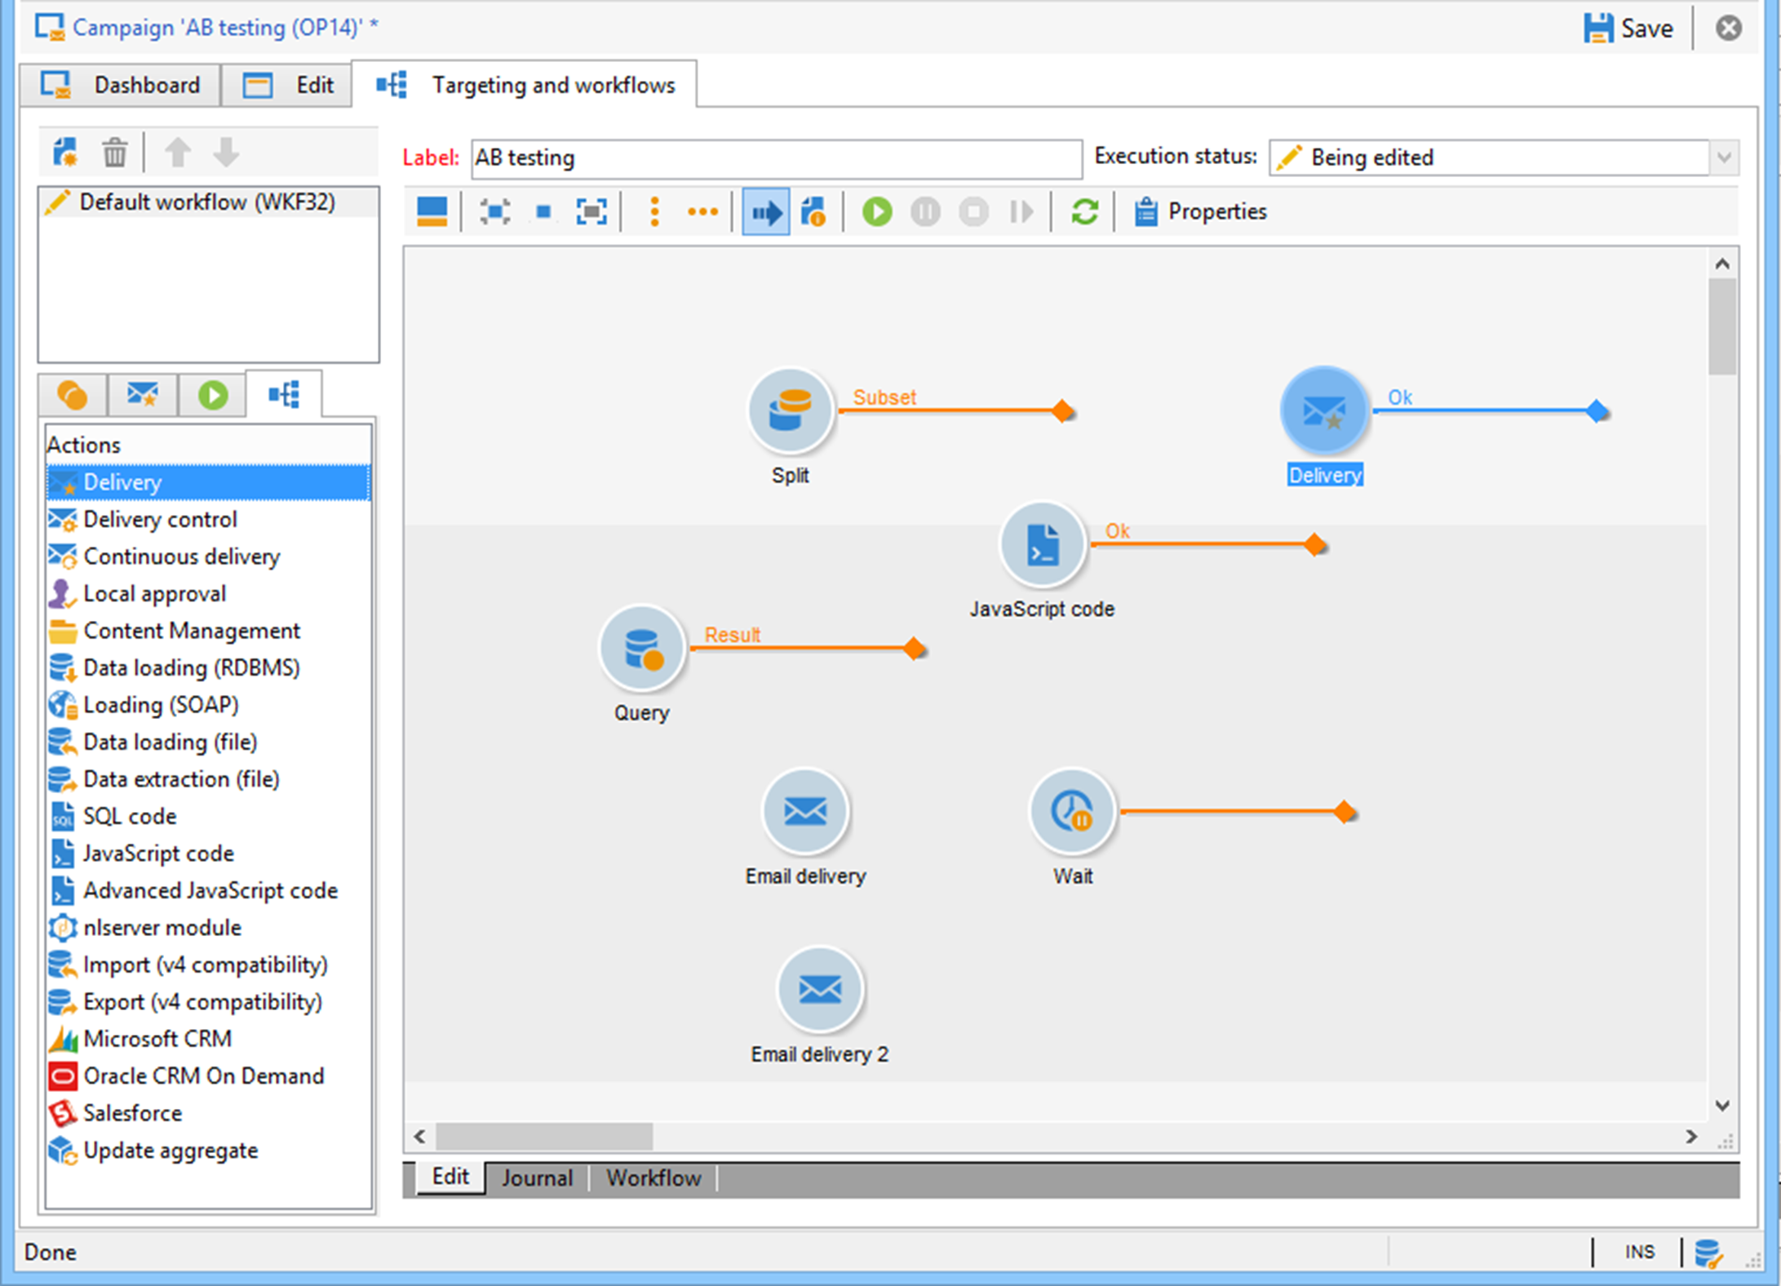Click the new workflow icon above the list
Image resolution: width=1781 pixels, height=1286 pixels.
(65, 153)
